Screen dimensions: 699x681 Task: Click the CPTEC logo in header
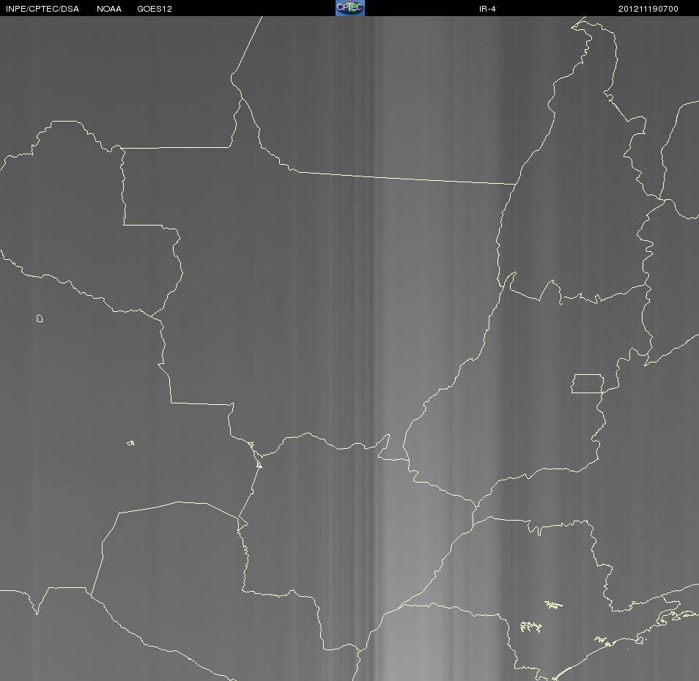click(x=350, y=8)
